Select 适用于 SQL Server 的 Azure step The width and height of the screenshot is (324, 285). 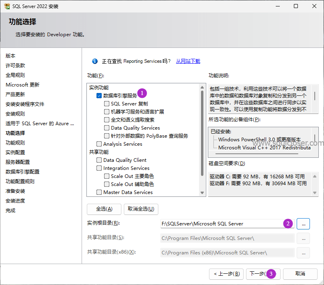40,124
